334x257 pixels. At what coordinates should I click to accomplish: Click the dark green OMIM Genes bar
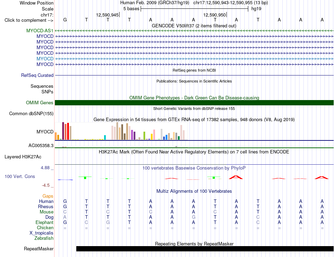coord(194,103)
